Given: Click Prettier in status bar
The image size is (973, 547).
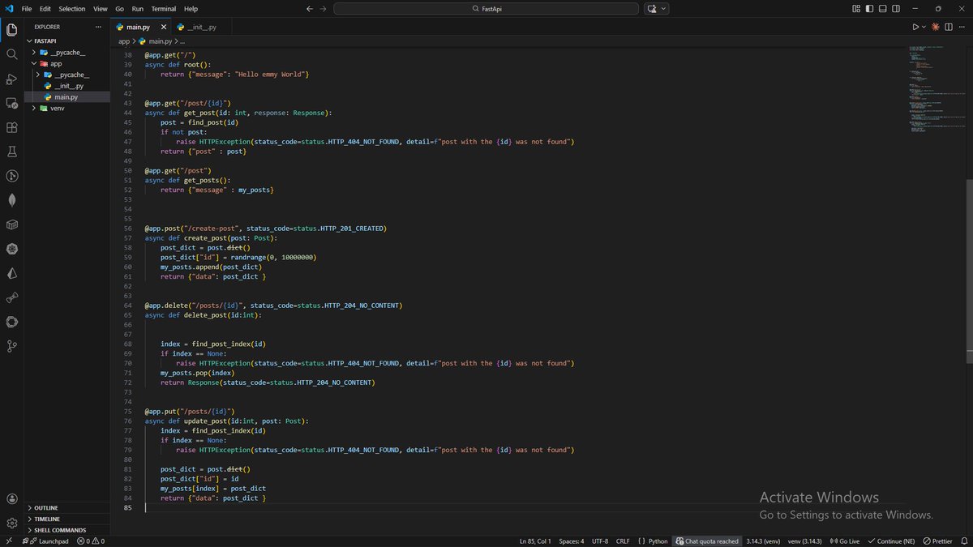Looking at the screenshot, I should [938, 541].
